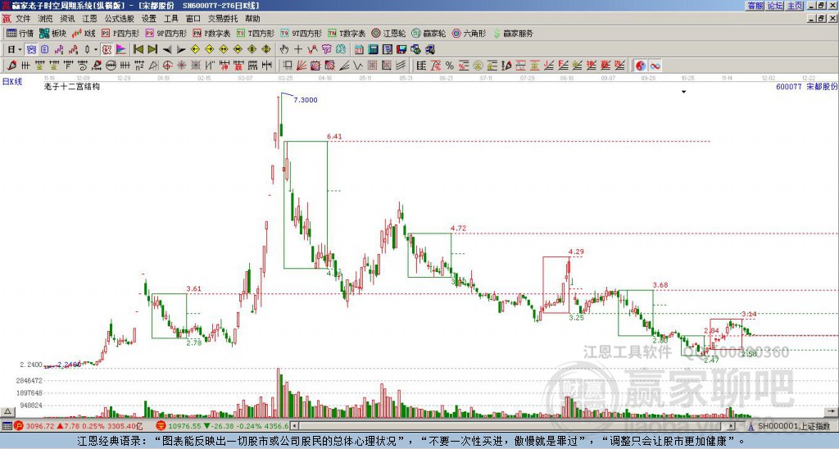Viewport: 839px width, 449px height.
Task: Click the status bar keyboard icon
Action: pos(7,426)
